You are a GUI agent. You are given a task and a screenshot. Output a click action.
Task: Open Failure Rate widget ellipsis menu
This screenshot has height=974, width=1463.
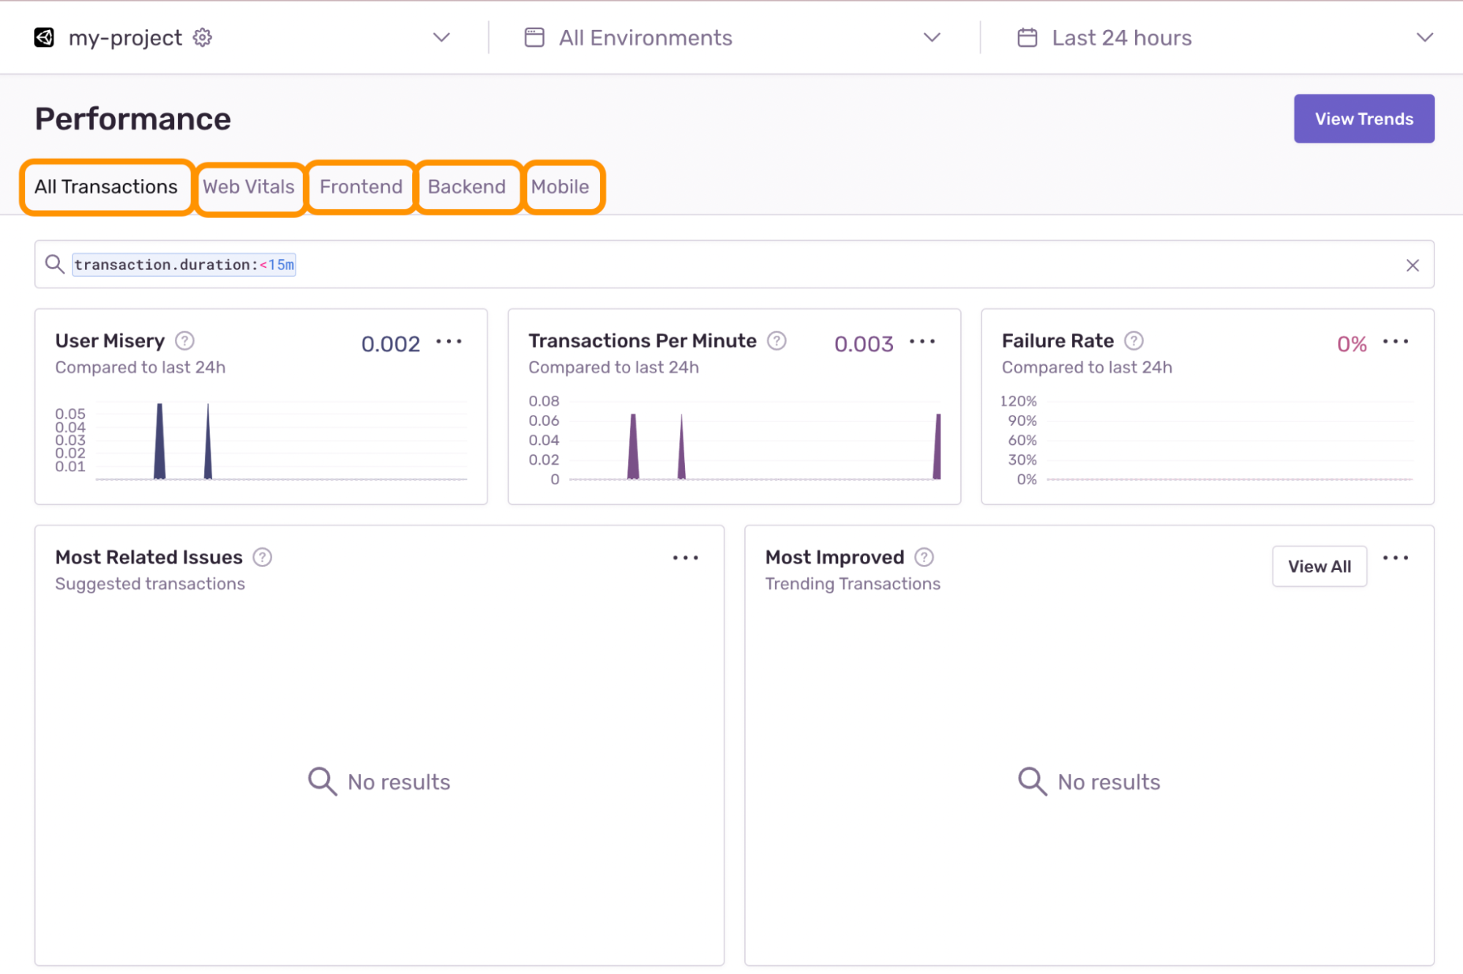1395,342
